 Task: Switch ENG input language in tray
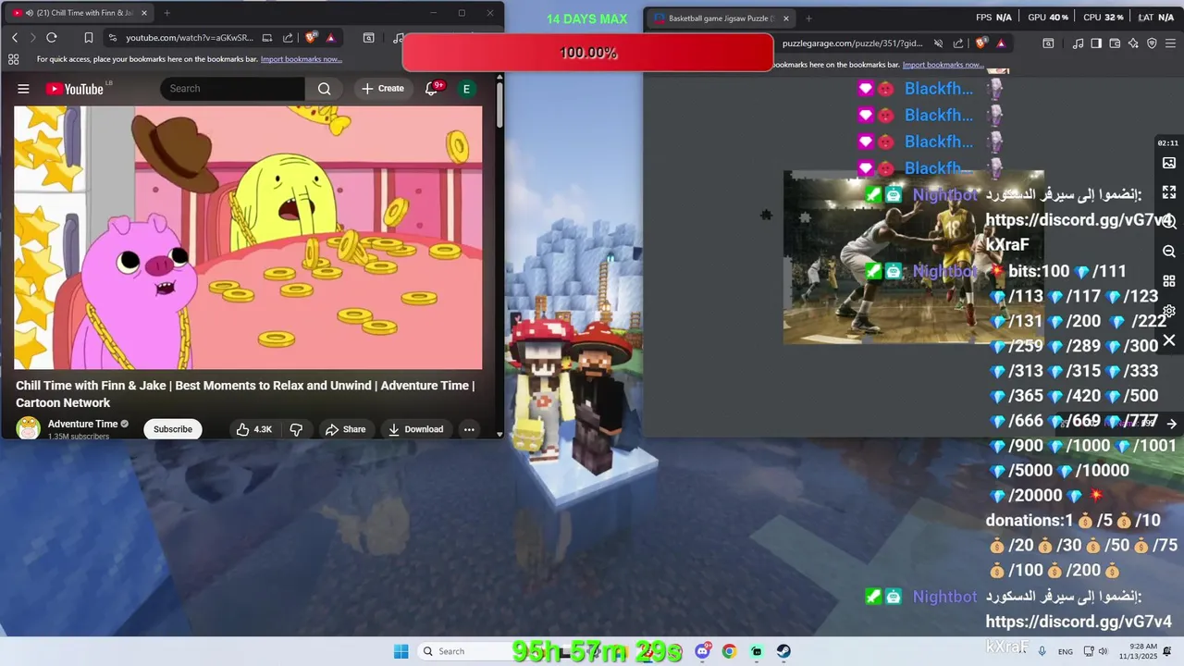1066,651
